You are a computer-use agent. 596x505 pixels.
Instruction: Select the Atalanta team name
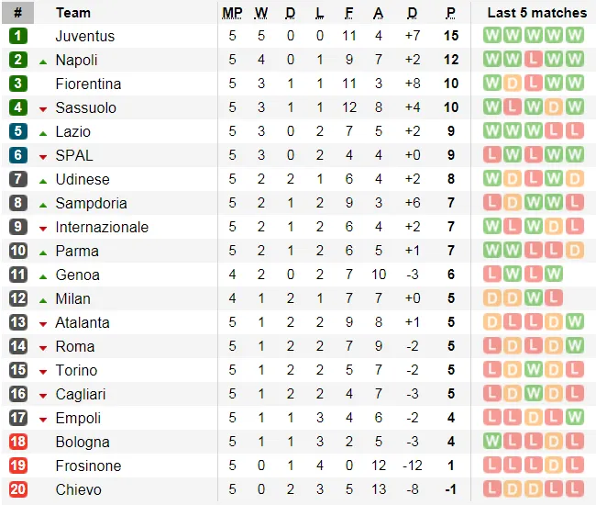pyautogui.click(x=83, y=322)
